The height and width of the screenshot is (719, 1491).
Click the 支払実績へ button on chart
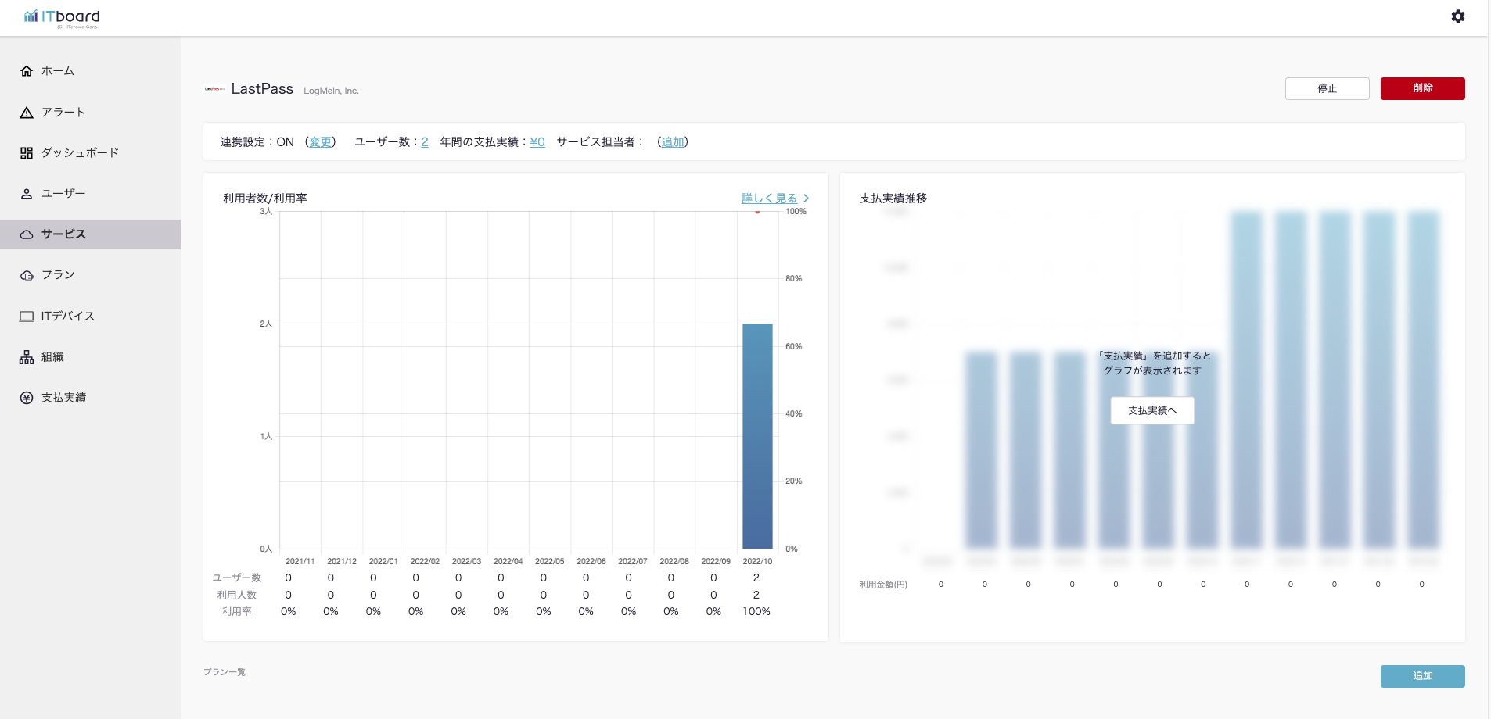[1151, 411]
